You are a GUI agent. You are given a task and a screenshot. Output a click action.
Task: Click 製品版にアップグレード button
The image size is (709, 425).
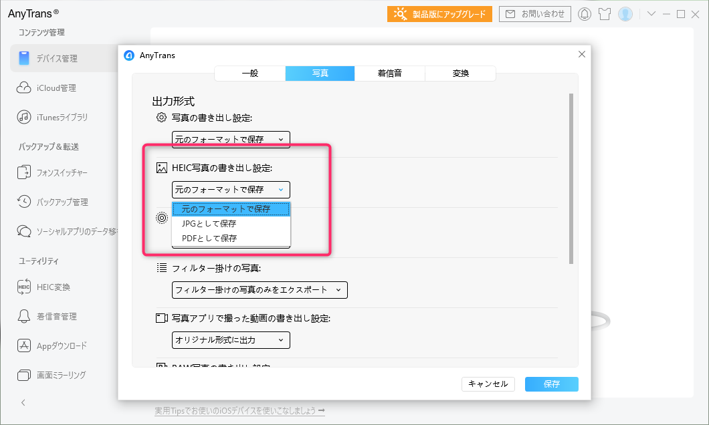tap(439, 14)
